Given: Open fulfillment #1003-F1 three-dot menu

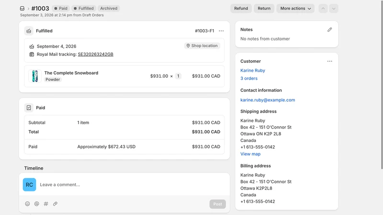Looking at the screenshot, I should tap(221, 31).
